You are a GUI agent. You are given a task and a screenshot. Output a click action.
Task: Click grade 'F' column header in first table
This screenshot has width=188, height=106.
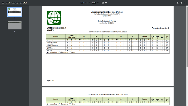pyautogui.click(x=133, y=36)
